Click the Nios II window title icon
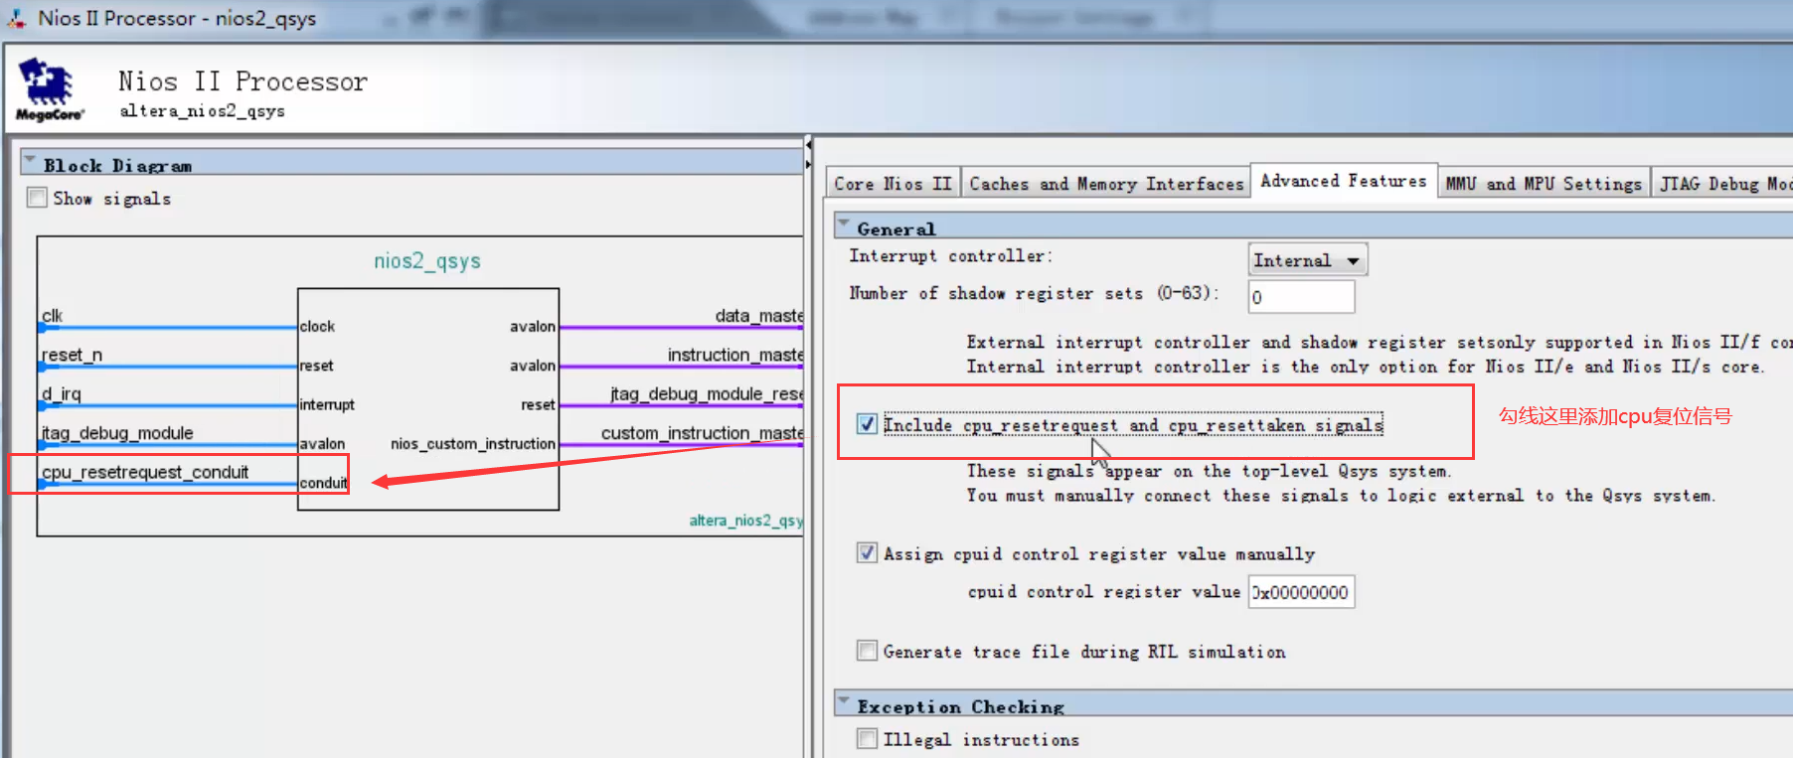 (x=16, y=17)
